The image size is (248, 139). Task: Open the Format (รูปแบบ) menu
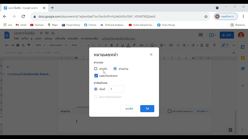coord(48,39)
